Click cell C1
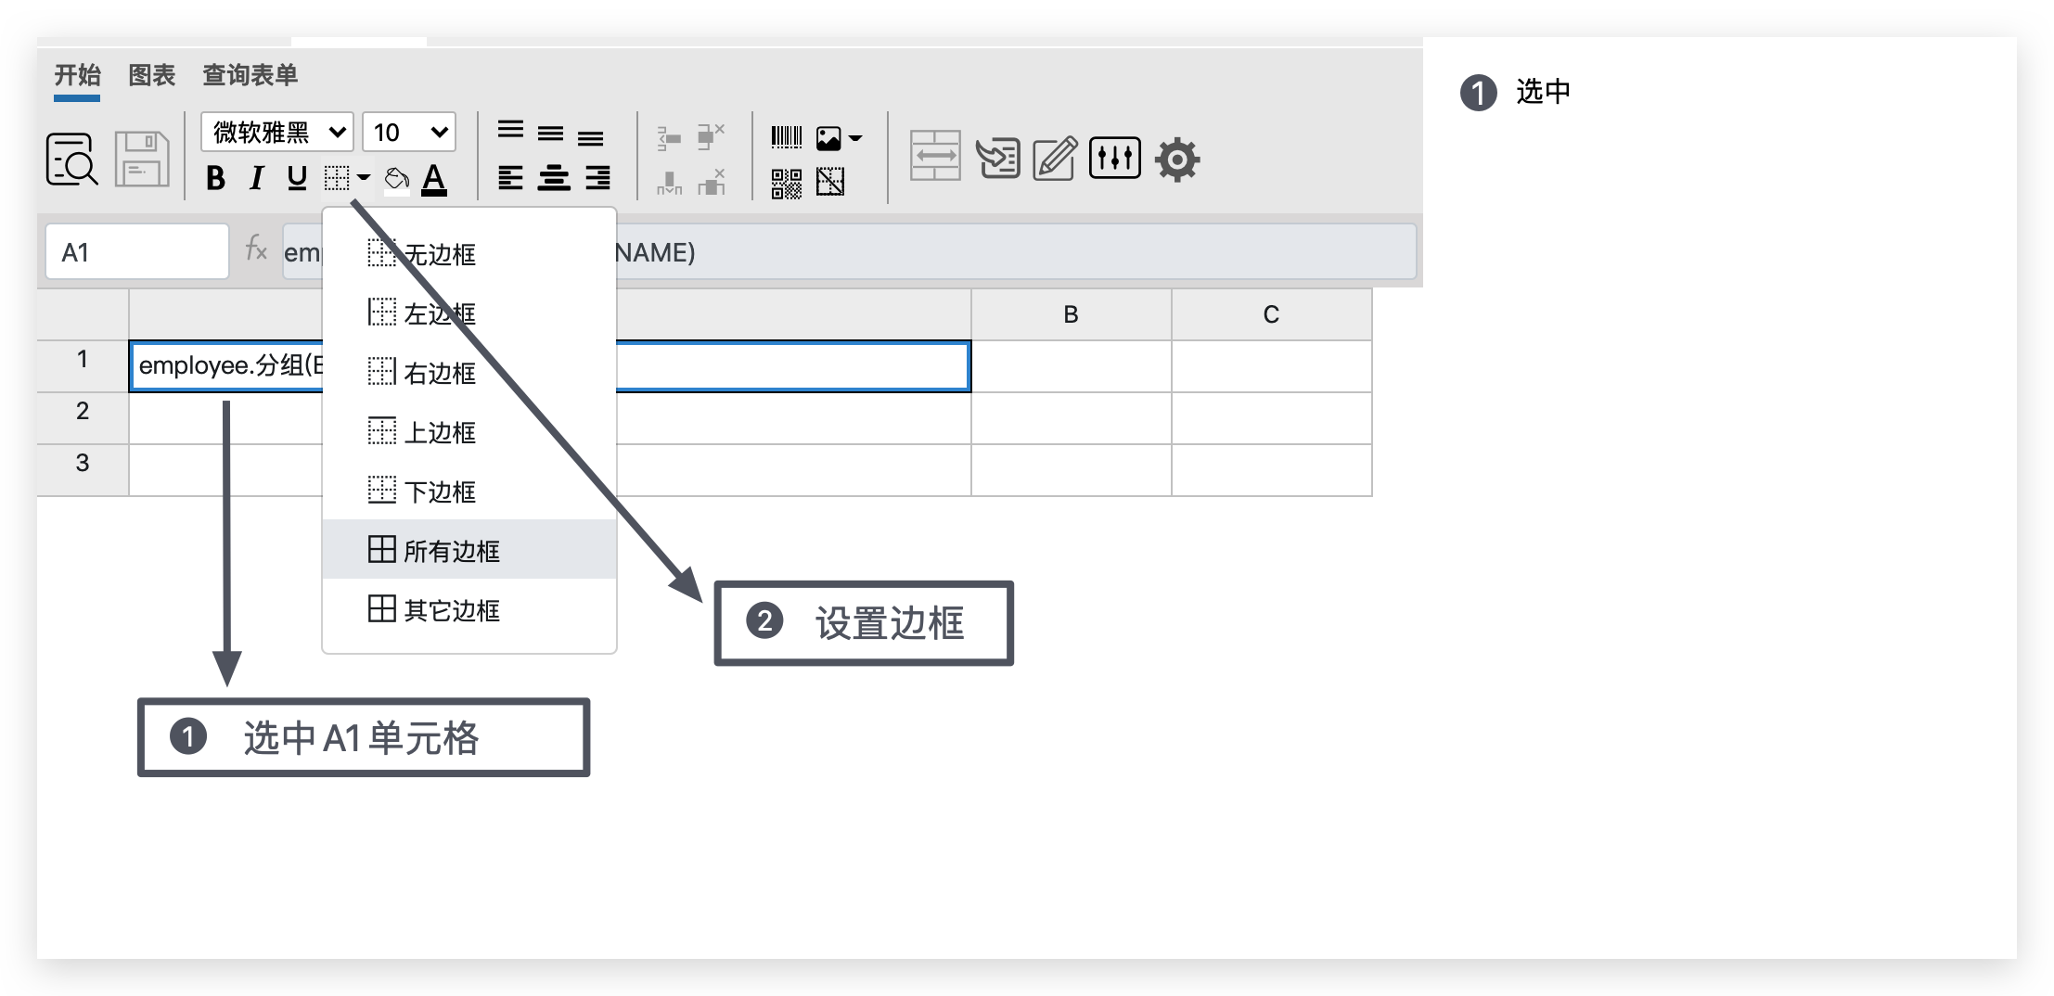 point(1272,366)
